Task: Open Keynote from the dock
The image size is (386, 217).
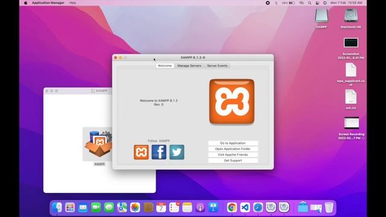Action: 213,207
